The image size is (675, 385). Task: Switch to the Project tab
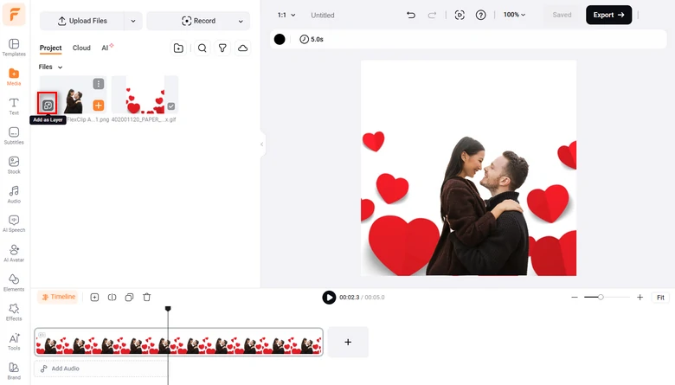50,48
